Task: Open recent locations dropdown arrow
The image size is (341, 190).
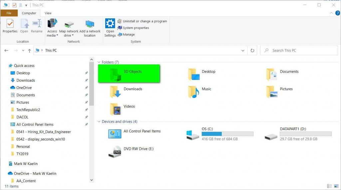Action: click(x=23, y=50)
